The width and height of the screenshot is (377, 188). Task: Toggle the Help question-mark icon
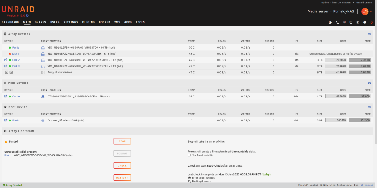pos(365,22)
